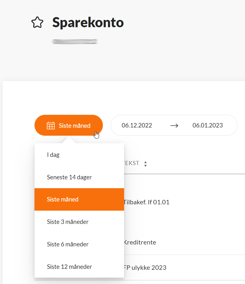
Task: Sort TEKST column descending with down arrow
Action: (x=145, y=165)
